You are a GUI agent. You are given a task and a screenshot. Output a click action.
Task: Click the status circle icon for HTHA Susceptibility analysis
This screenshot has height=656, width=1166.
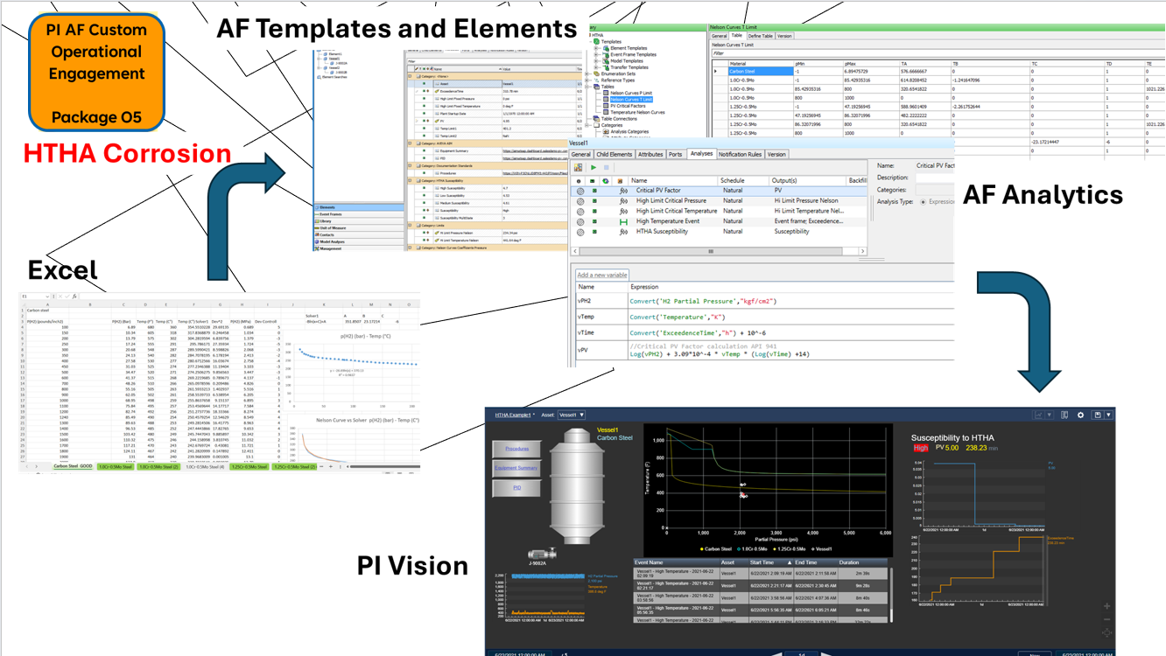click(579, 233)
